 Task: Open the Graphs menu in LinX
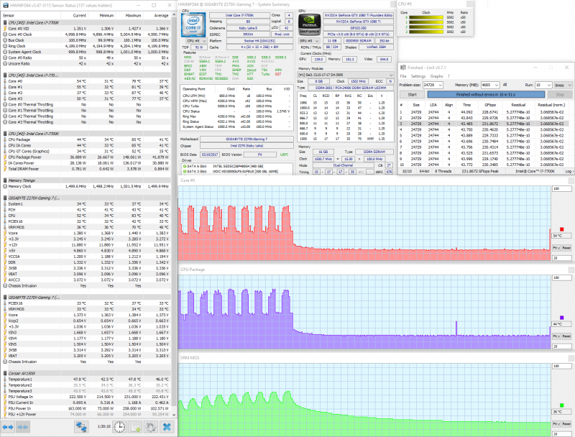point(436,76)
